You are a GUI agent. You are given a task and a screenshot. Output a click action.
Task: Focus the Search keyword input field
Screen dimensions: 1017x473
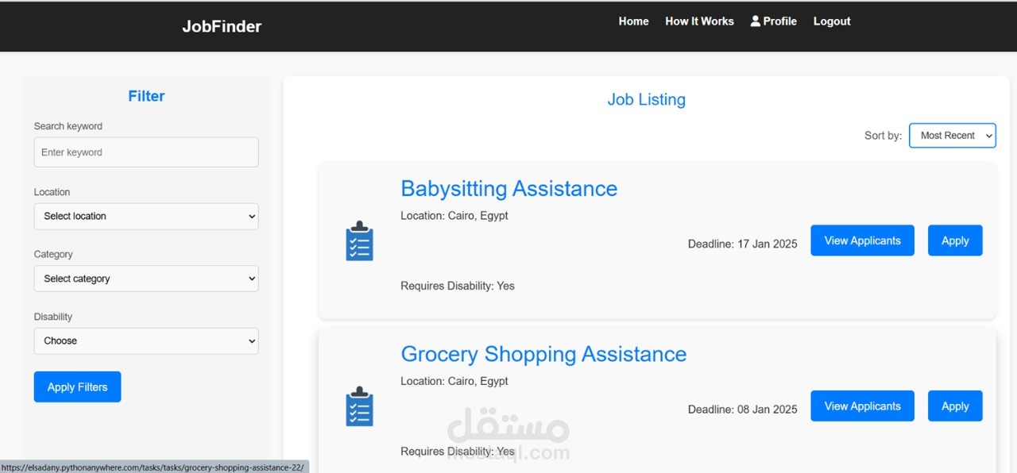coord(146,152)
